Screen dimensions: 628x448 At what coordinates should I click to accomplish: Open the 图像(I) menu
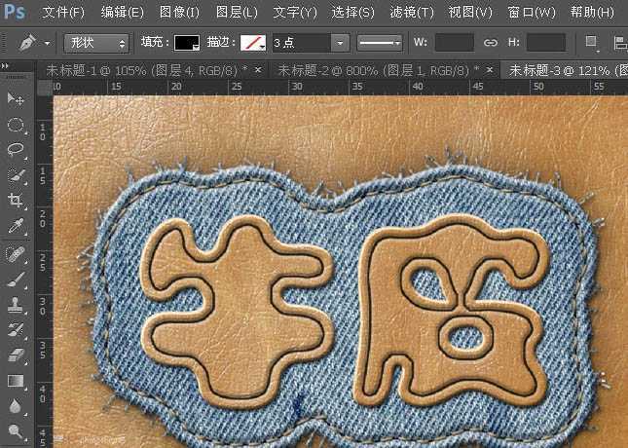click(x=179, y=13)
